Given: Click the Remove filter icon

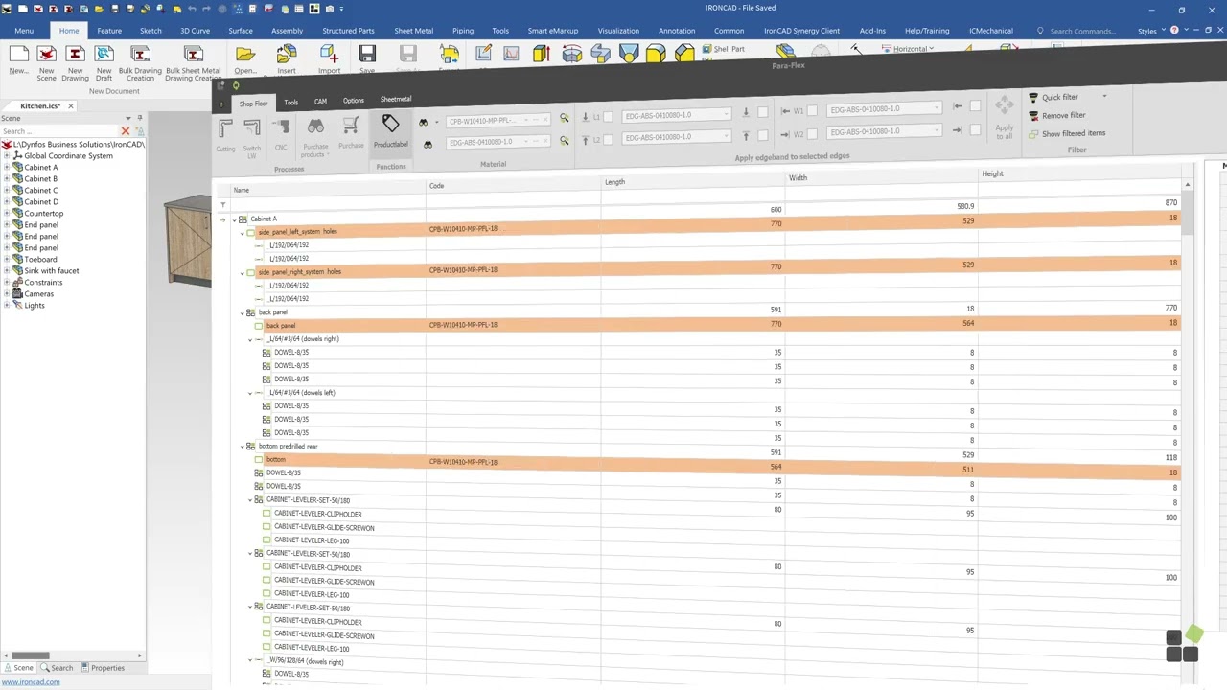Looking at the screenshot, I should (x=1033, y=115).
